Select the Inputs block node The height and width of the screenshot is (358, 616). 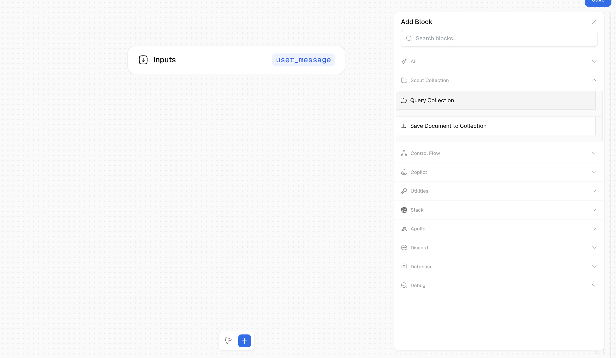coord(218,60)
